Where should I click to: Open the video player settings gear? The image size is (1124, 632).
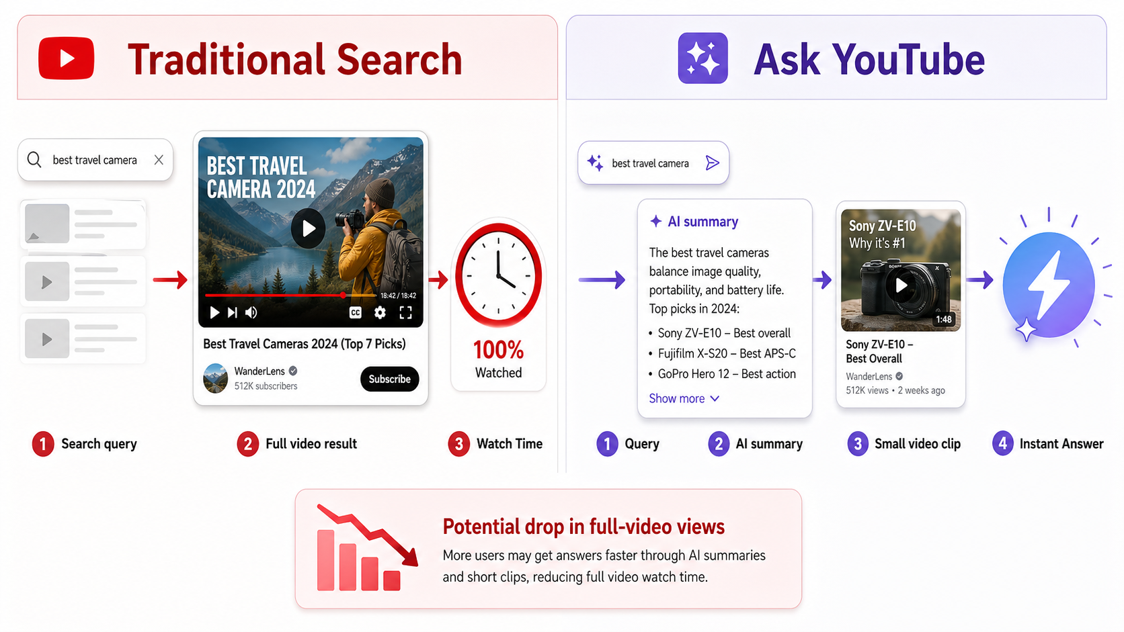[380, 312]
